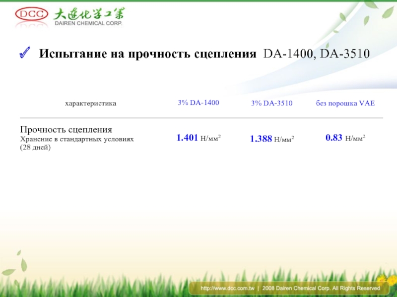Open the http://www.dcc.com.tw footer link
The image size is (397, 297).
(227, 288)
